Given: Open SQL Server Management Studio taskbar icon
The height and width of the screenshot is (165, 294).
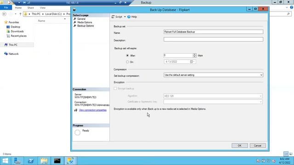Looking at the screenshot, I should [x=70, y=161].
